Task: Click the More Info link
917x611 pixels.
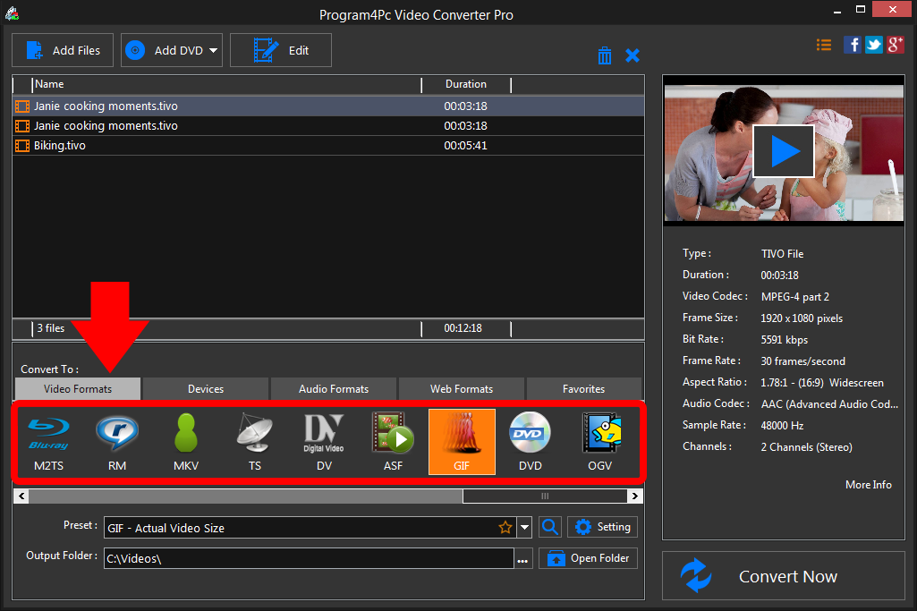Action: click(x=869, y=485)
